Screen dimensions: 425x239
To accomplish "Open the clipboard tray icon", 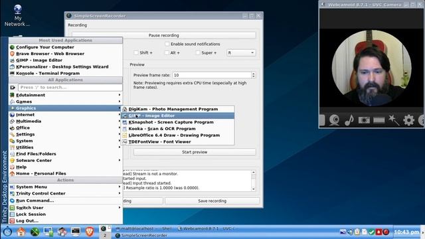I will [357, 232].
